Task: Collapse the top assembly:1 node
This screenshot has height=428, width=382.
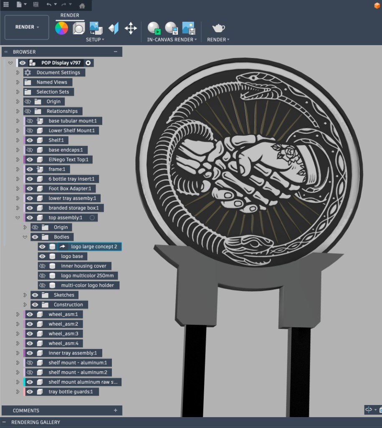Action: tap(18, 218)
